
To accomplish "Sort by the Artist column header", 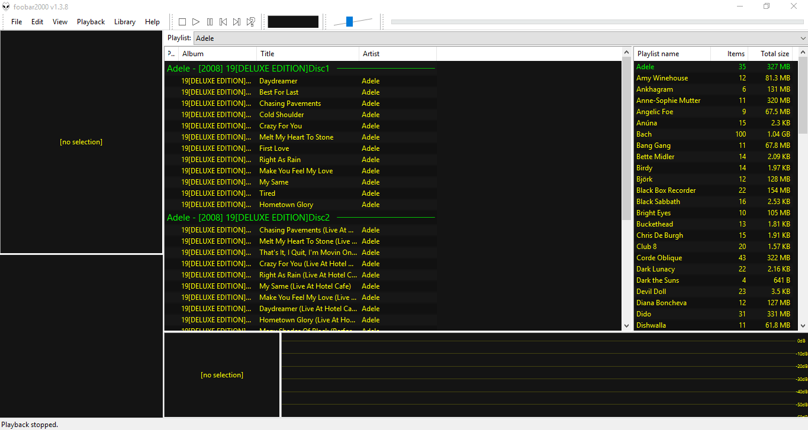I will click(398, 54).
